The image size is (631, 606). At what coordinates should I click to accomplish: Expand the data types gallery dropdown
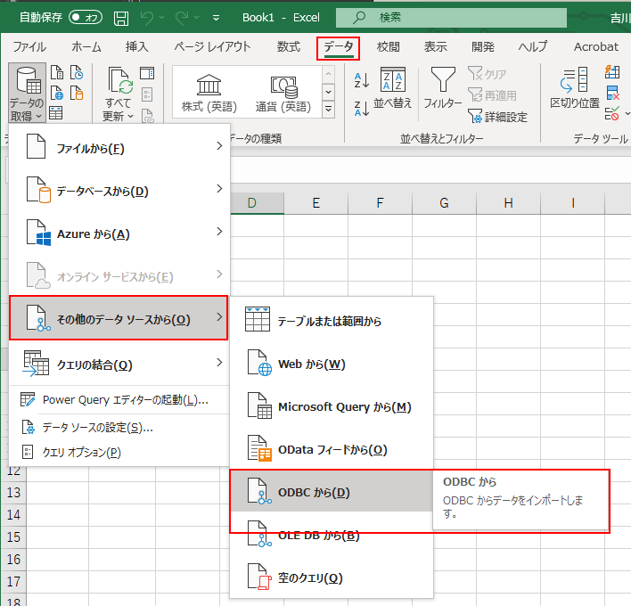328,110
